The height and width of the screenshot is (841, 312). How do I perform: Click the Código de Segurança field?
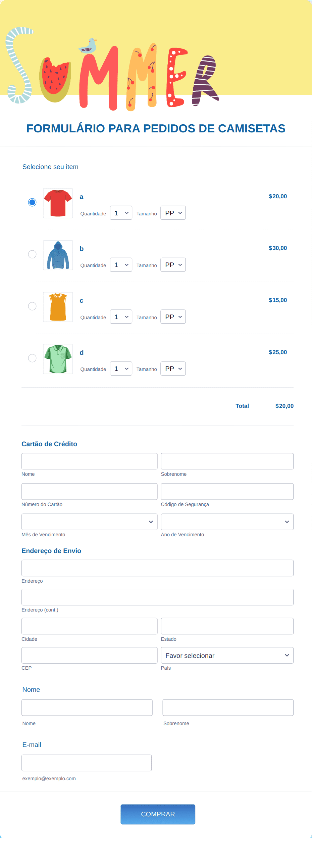pos(227,492)
